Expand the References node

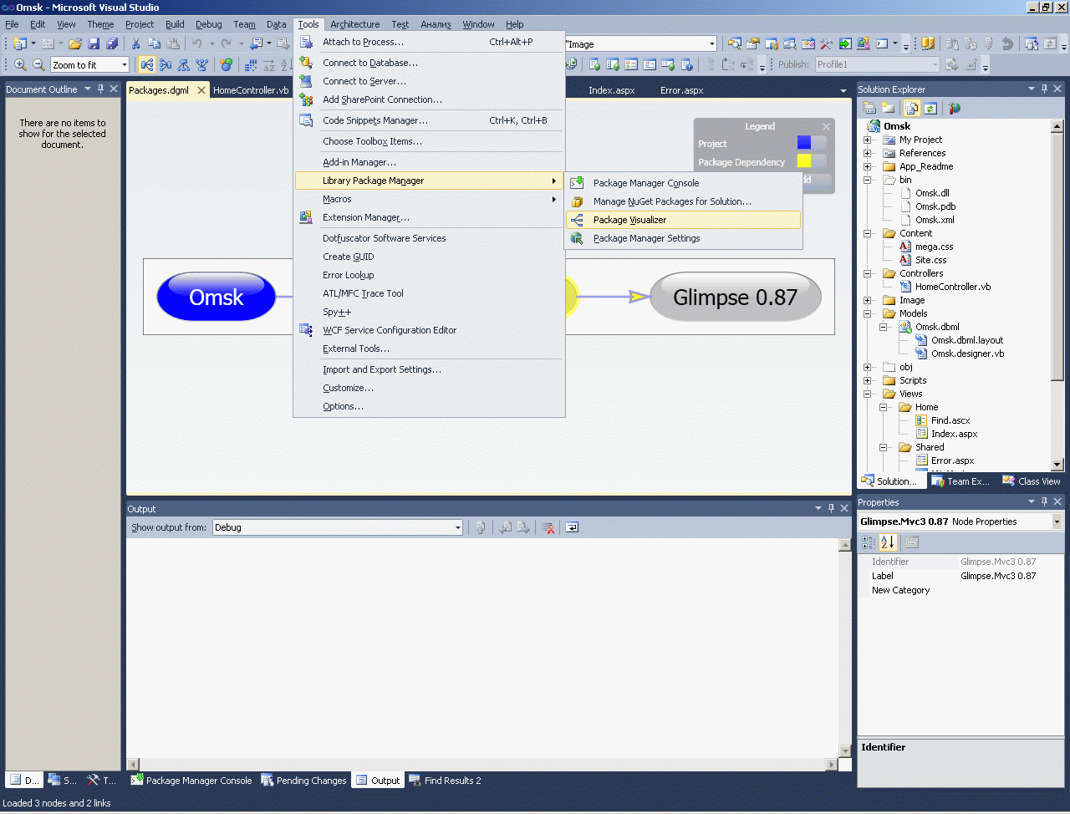(868, 153)
